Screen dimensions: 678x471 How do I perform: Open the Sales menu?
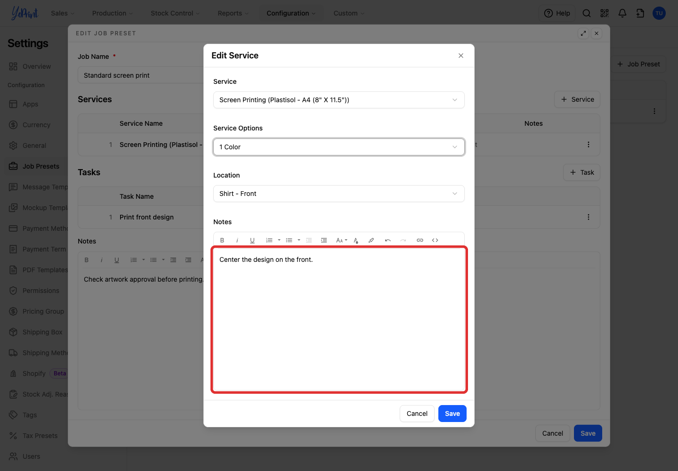63,13
